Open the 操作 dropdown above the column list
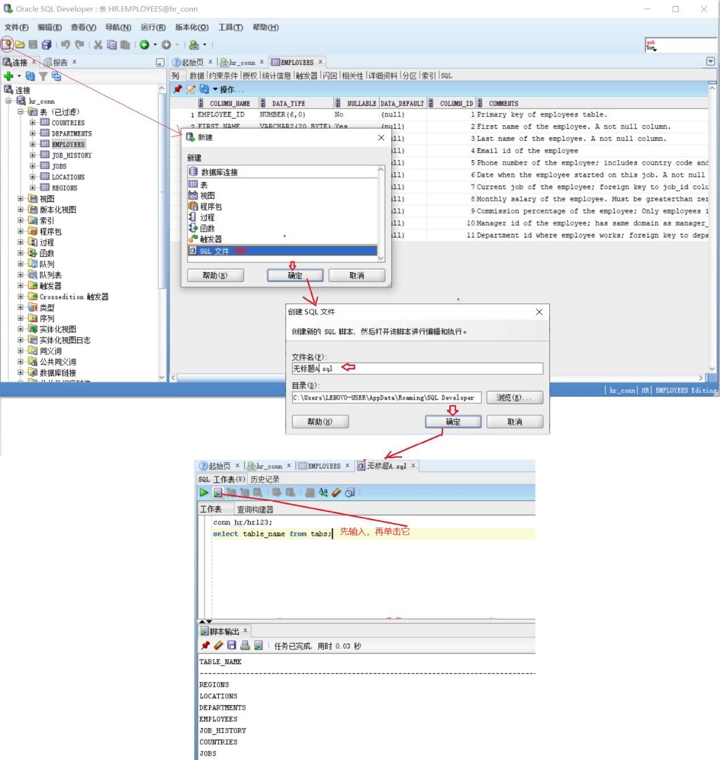 (x=225, y=89)
